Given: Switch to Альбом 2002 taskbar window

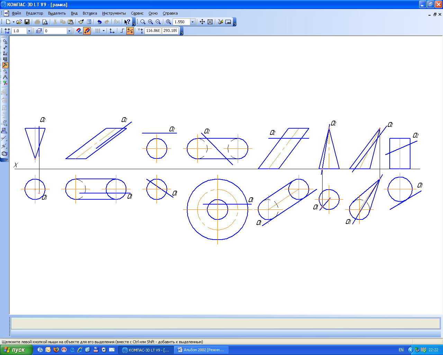Looking at the screenshot, I should pos(201,350).
